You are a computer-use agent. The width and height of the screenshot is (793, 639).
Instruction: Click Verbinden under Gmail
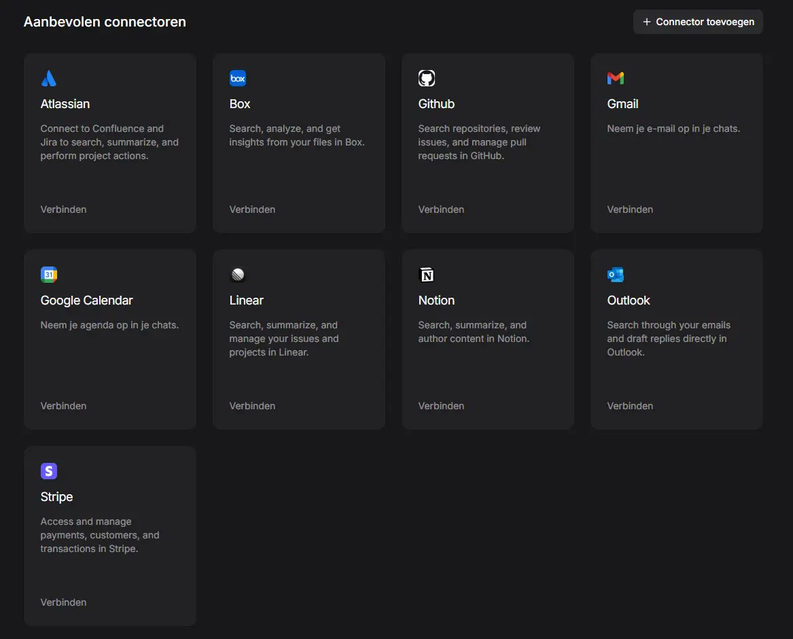(630, 209)
